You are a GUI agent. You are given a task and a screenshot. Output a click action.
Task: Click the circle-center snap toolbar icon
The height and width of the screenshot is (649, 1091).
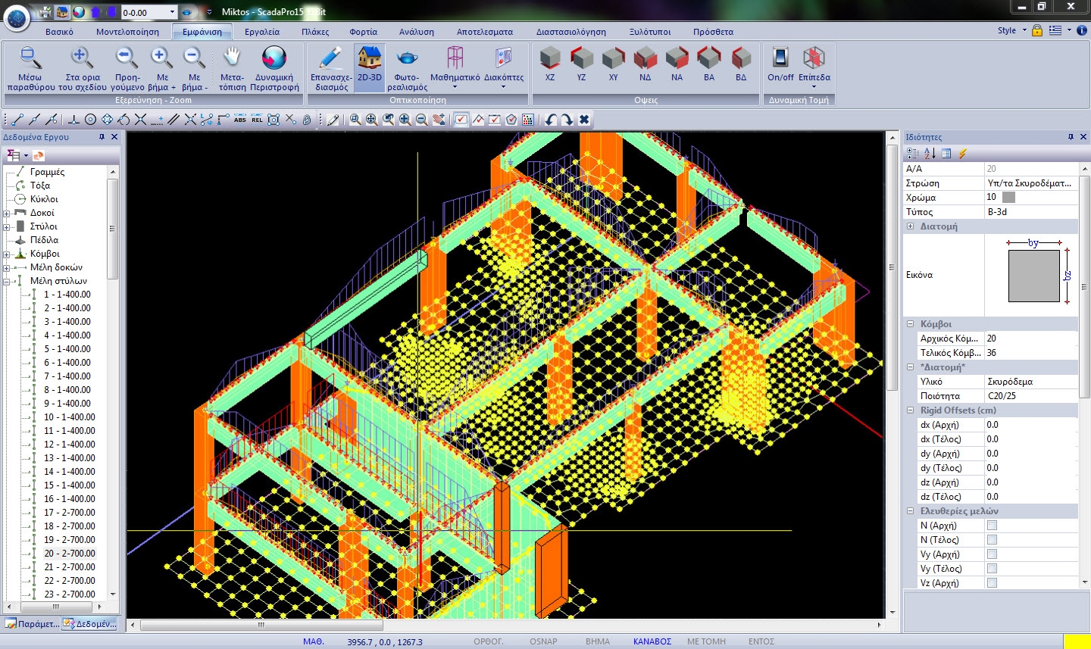pos(90,120)
